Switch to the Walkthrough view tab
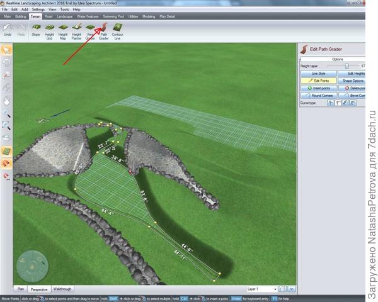 (x=62, y=289)
